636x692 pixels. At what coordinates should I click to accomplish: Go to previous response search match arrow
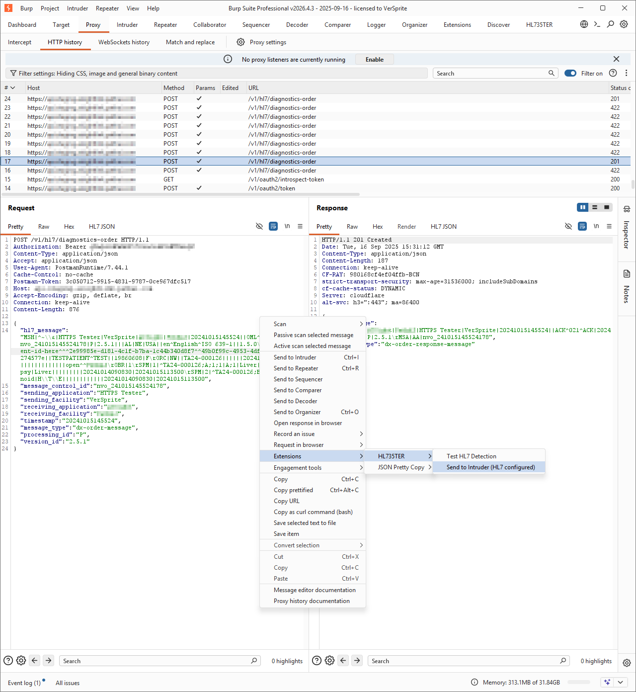[x=343, y=661]
